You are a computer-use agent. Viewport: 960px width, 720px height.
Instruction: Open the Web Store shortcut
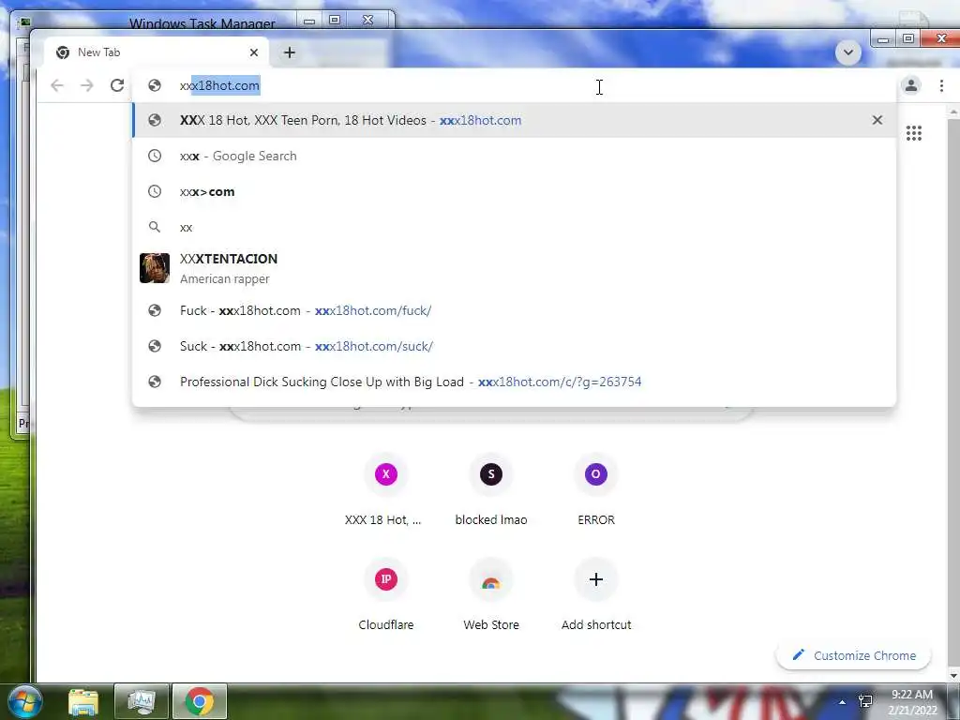491,595
